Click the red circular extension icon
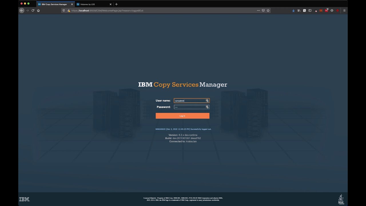The height and width of the screenshot is (206, 366). (338, 10)
